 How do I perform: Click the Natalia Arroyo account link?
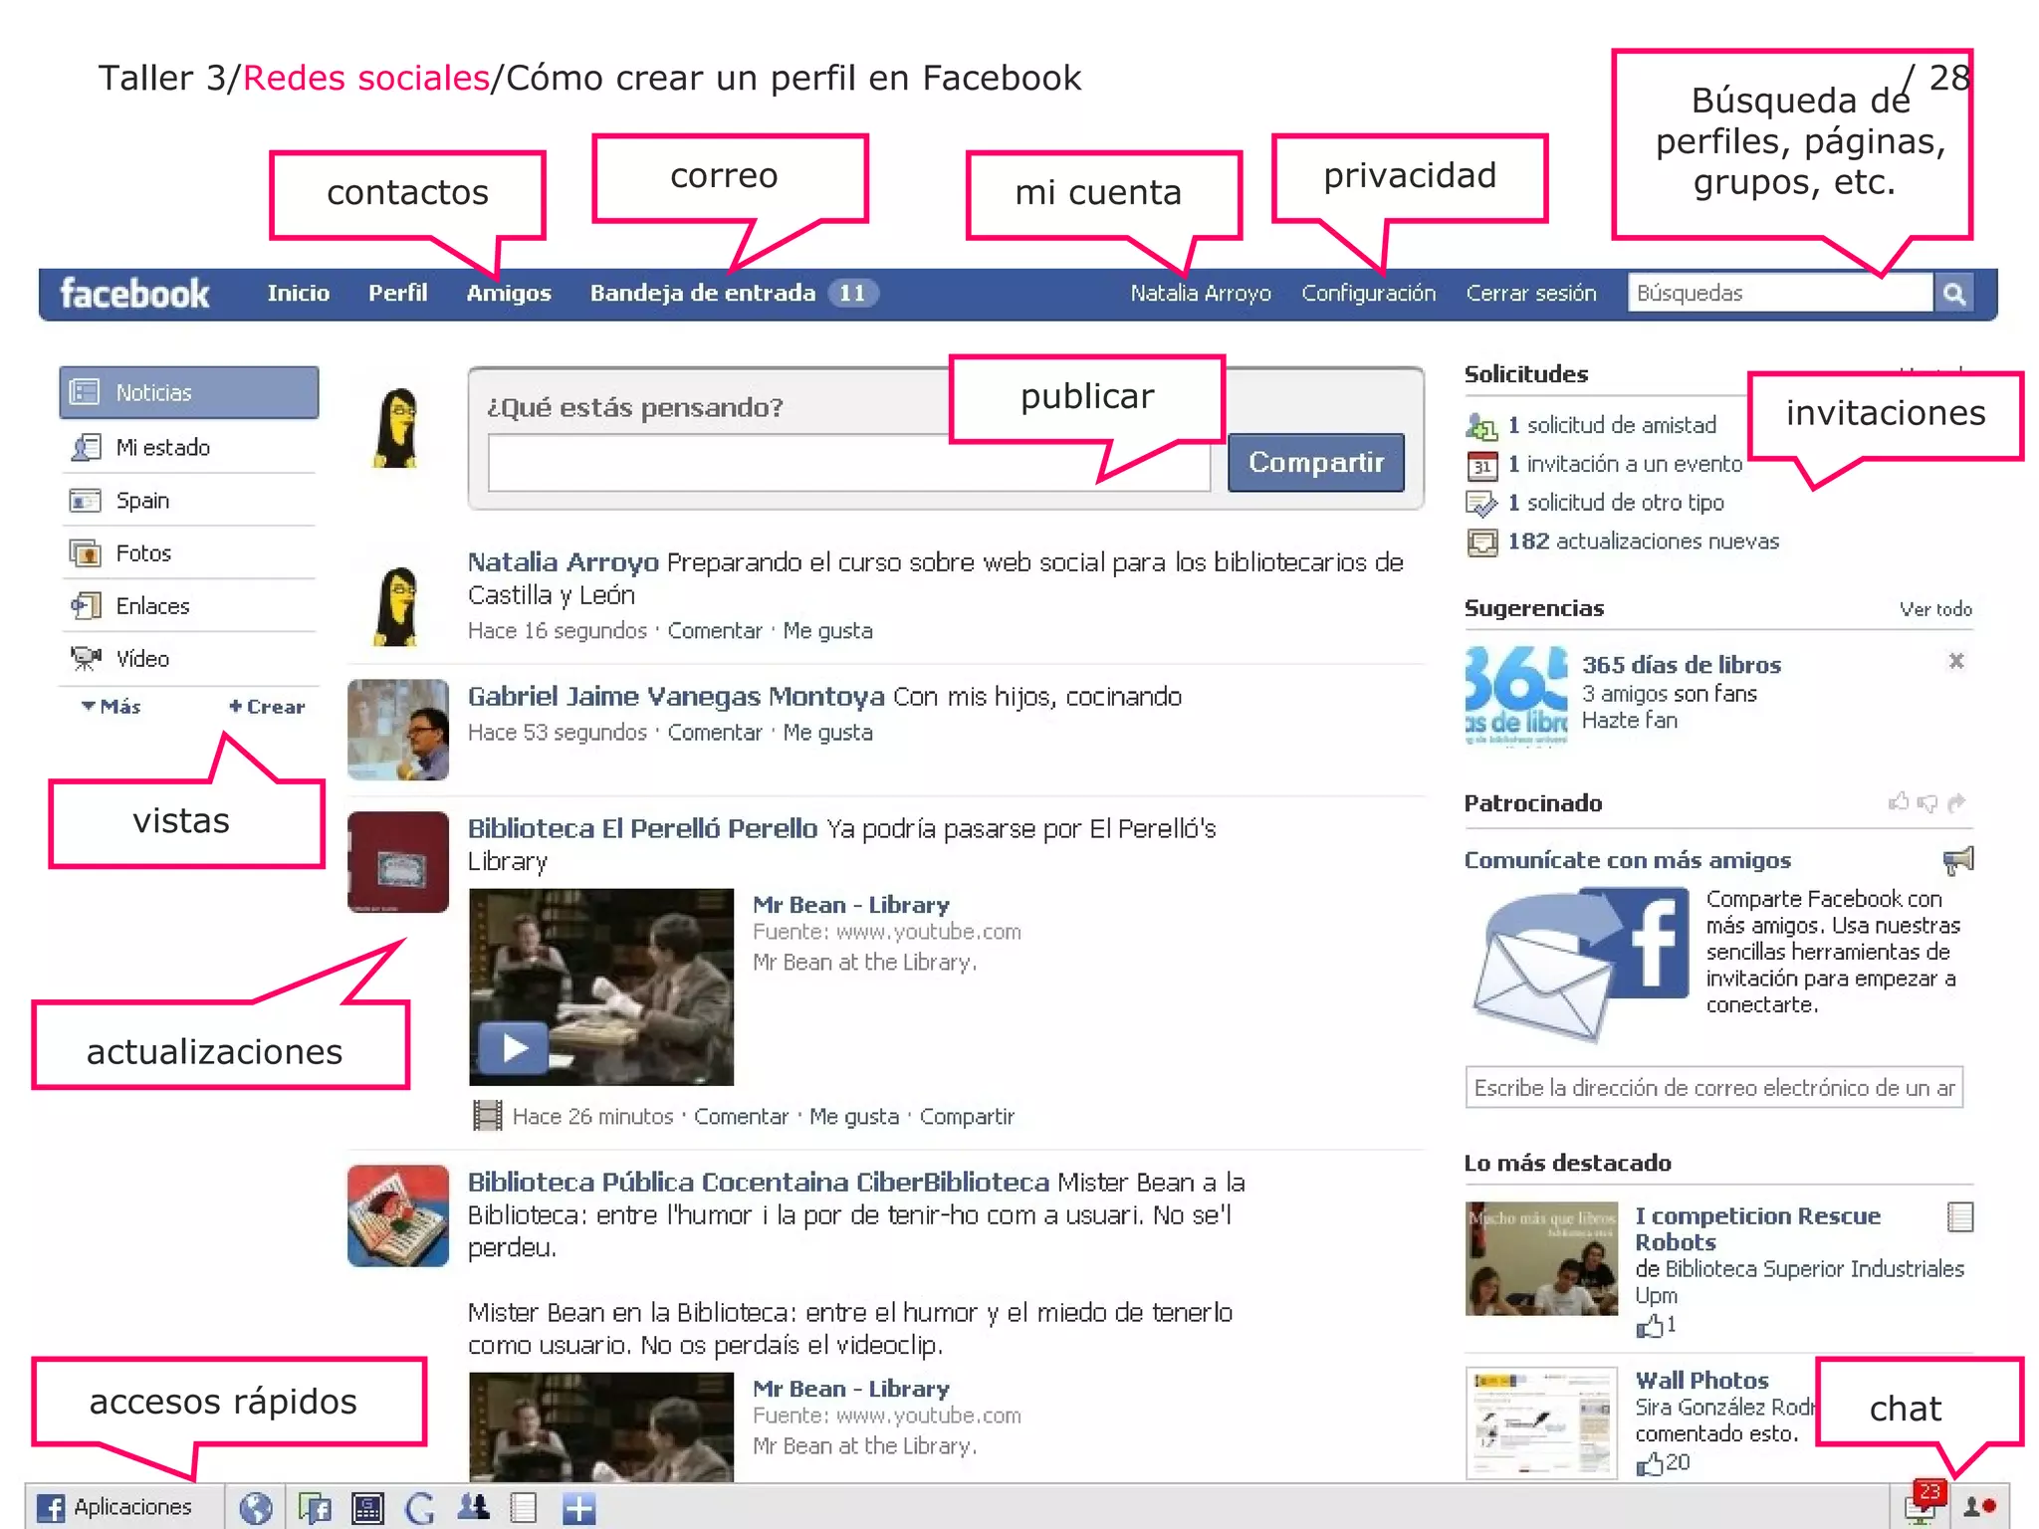click(1200, 294)
